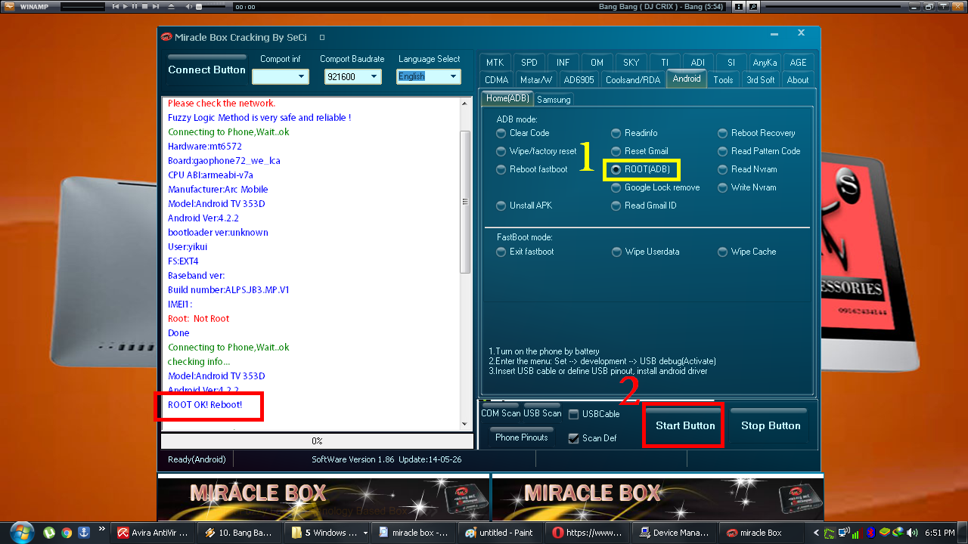Click the USB Scan button
968x544 pixels.
(x=542, y=412)
